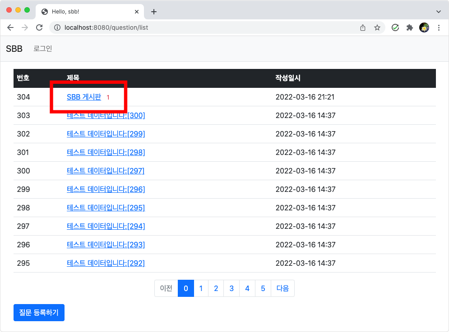Click the row number 304 cell

pyautogui.click(x=23, y=97)
